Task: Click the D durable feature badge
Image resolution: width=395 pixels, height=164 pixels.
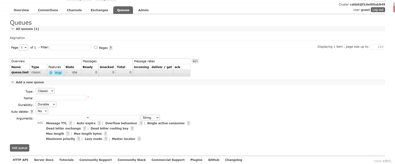Action: pos(51,73)
